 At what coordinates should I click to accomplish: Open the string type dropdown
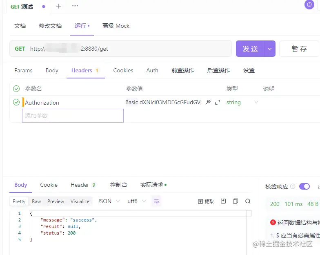coord(242,102)
